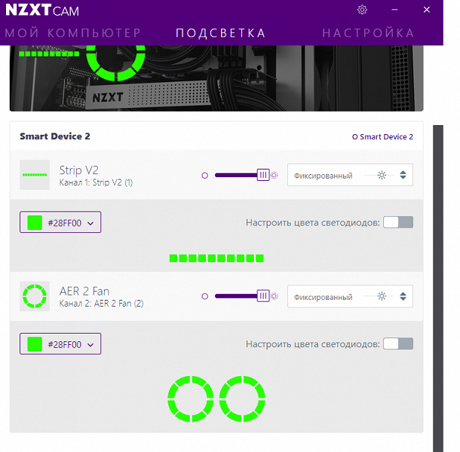The height and width of the screenshot is (452, 460).
Task: Open the AER 2 Fan #28FF00 color picker
Action: click(x=60, y=344)
